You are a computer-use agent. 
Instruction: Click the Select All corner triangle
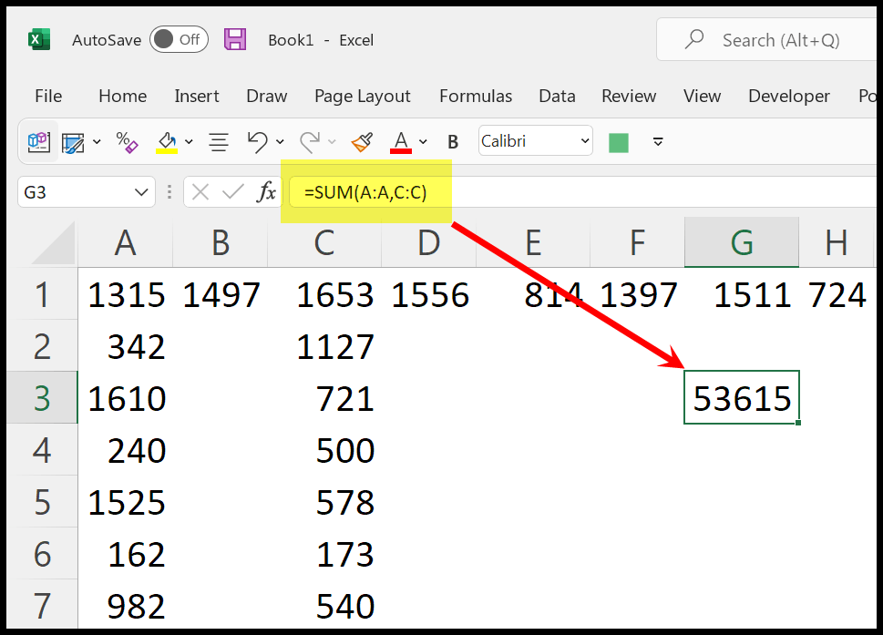pyautogui.click(x=54, y=243)
